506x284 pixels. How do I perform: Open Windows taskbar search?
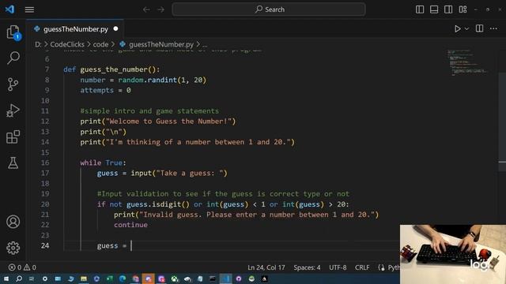click(x=19, y=278)
